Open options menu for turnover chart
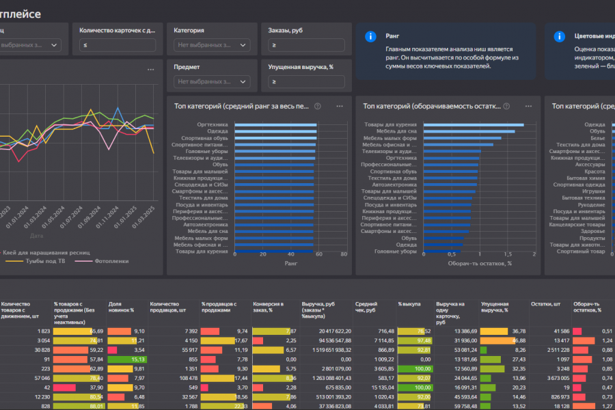615x410 pixels. click(529, 107)
